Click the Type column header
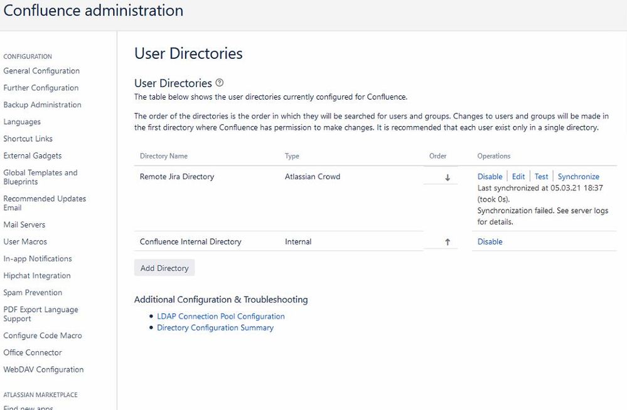The height and width of the screenshot is (410, 627). [x=292, y=156]
